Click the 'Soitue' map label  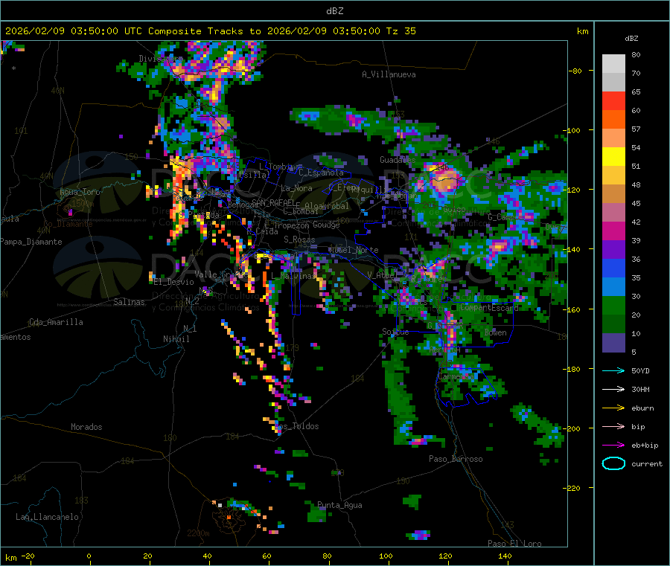point(395,332)
